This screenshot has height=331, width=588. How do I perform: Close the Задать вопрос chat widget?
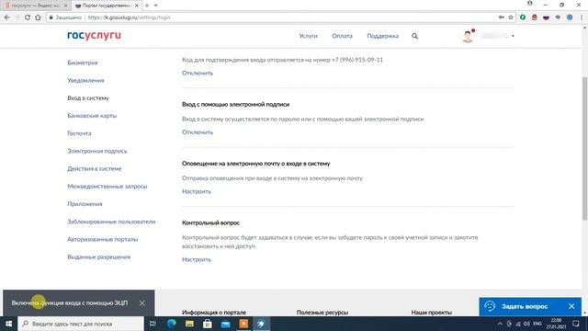[571, 306]
